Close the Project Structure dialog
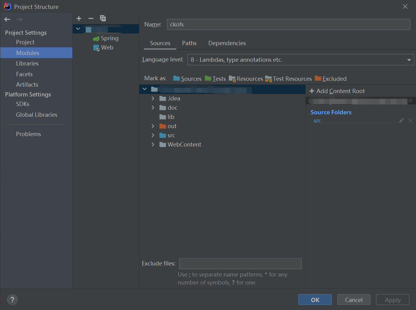Image resolution: width=416 pixels, height=310 pixels. (x=405, y=6)
